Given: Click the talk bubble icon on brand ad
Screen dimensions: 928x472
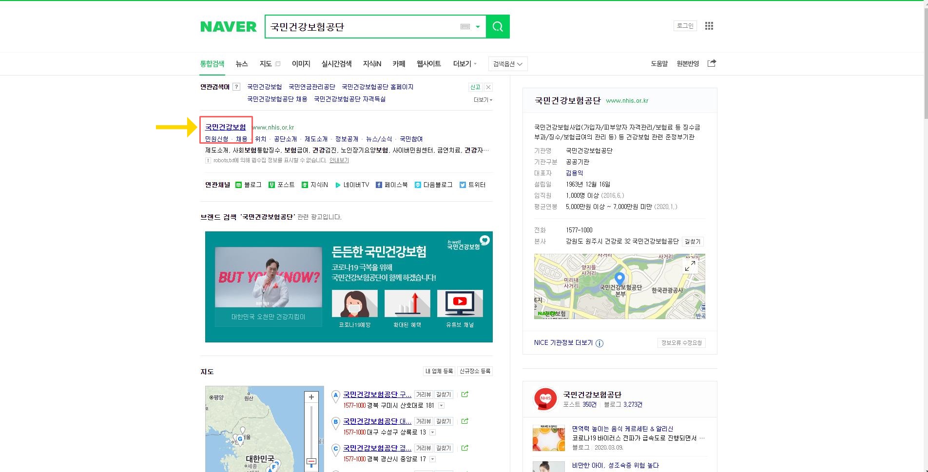Looking at the screenshot, I should click(x=484, y=240).
